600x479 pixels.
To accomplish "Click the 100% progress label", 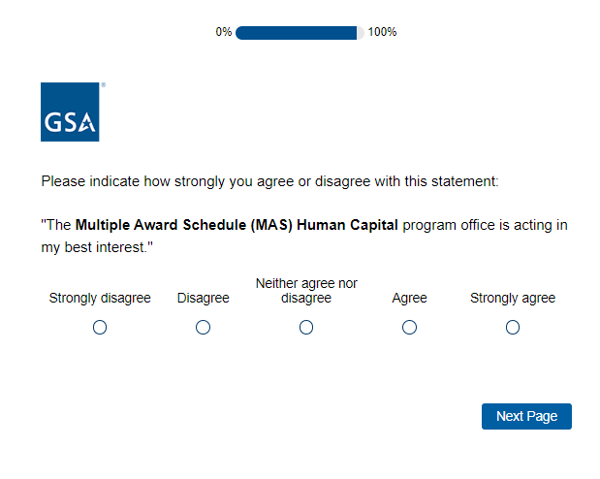I will pos(382,32).
